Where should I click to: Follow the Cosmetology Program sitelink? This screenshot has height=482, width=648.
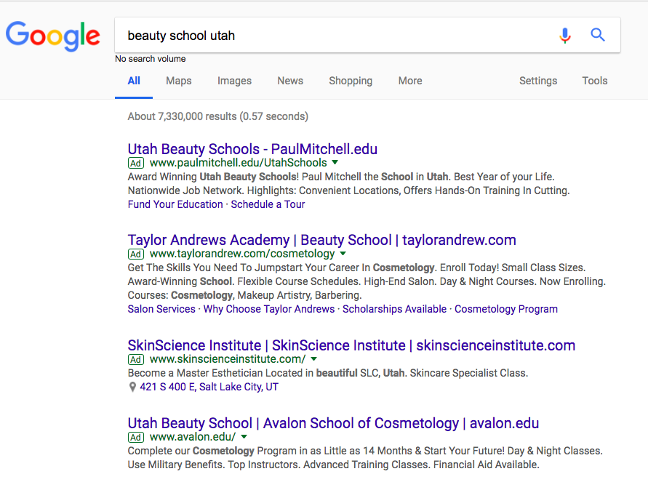click(x=506, y=310)
